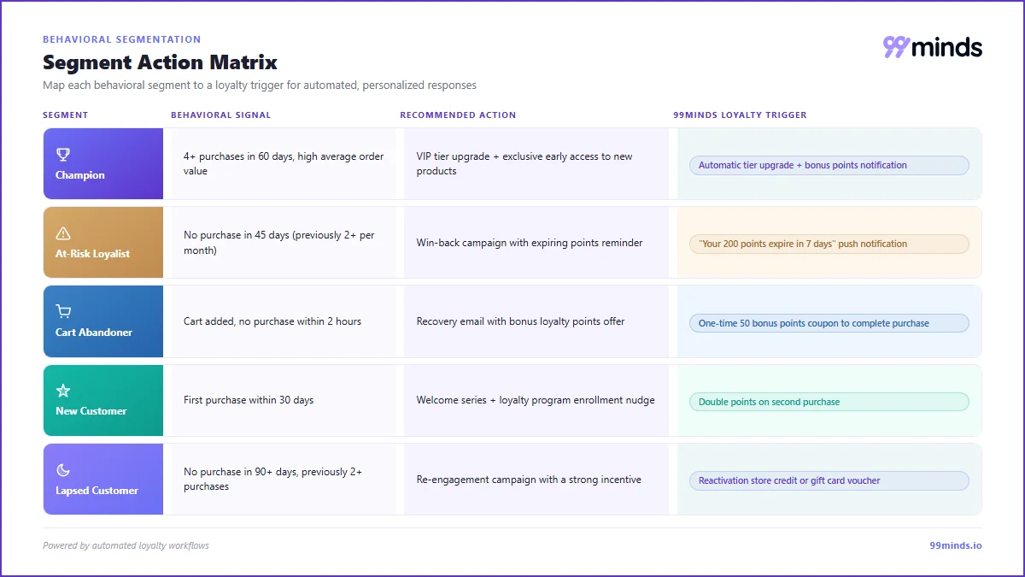The width and height of the screenshot is (1025, 577).
Task: Click the Lapsed Customer segment label
Action: coord(97,491)
